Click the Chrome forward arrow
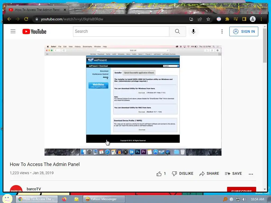This screenshot has height=203, width=271. 18,19
